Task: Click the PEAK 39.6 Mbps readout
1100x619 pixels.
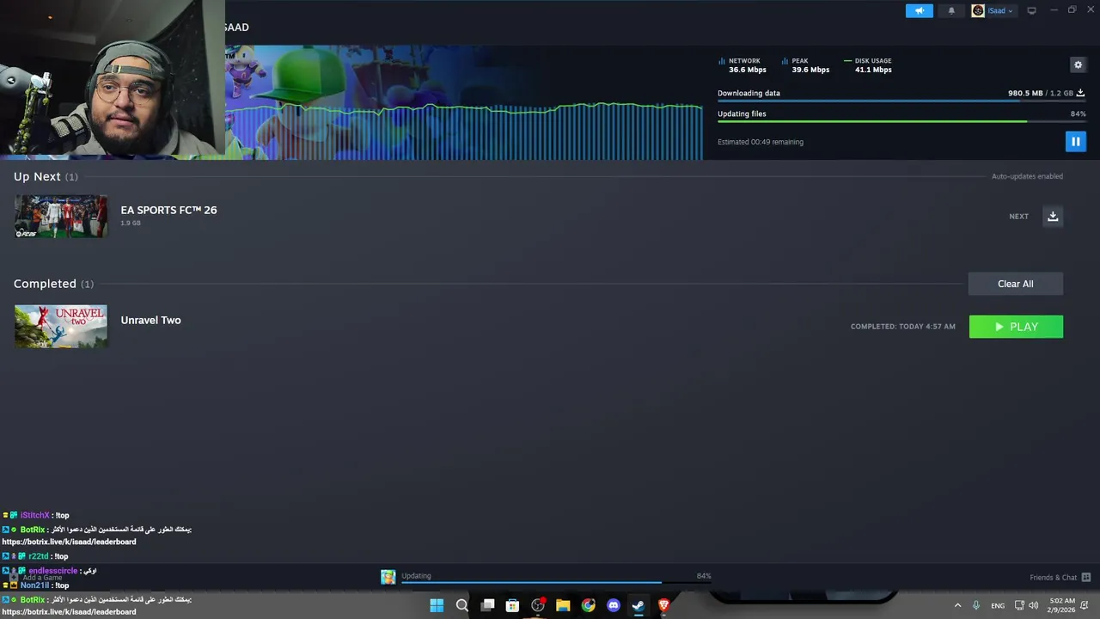Action: [806, 65]
